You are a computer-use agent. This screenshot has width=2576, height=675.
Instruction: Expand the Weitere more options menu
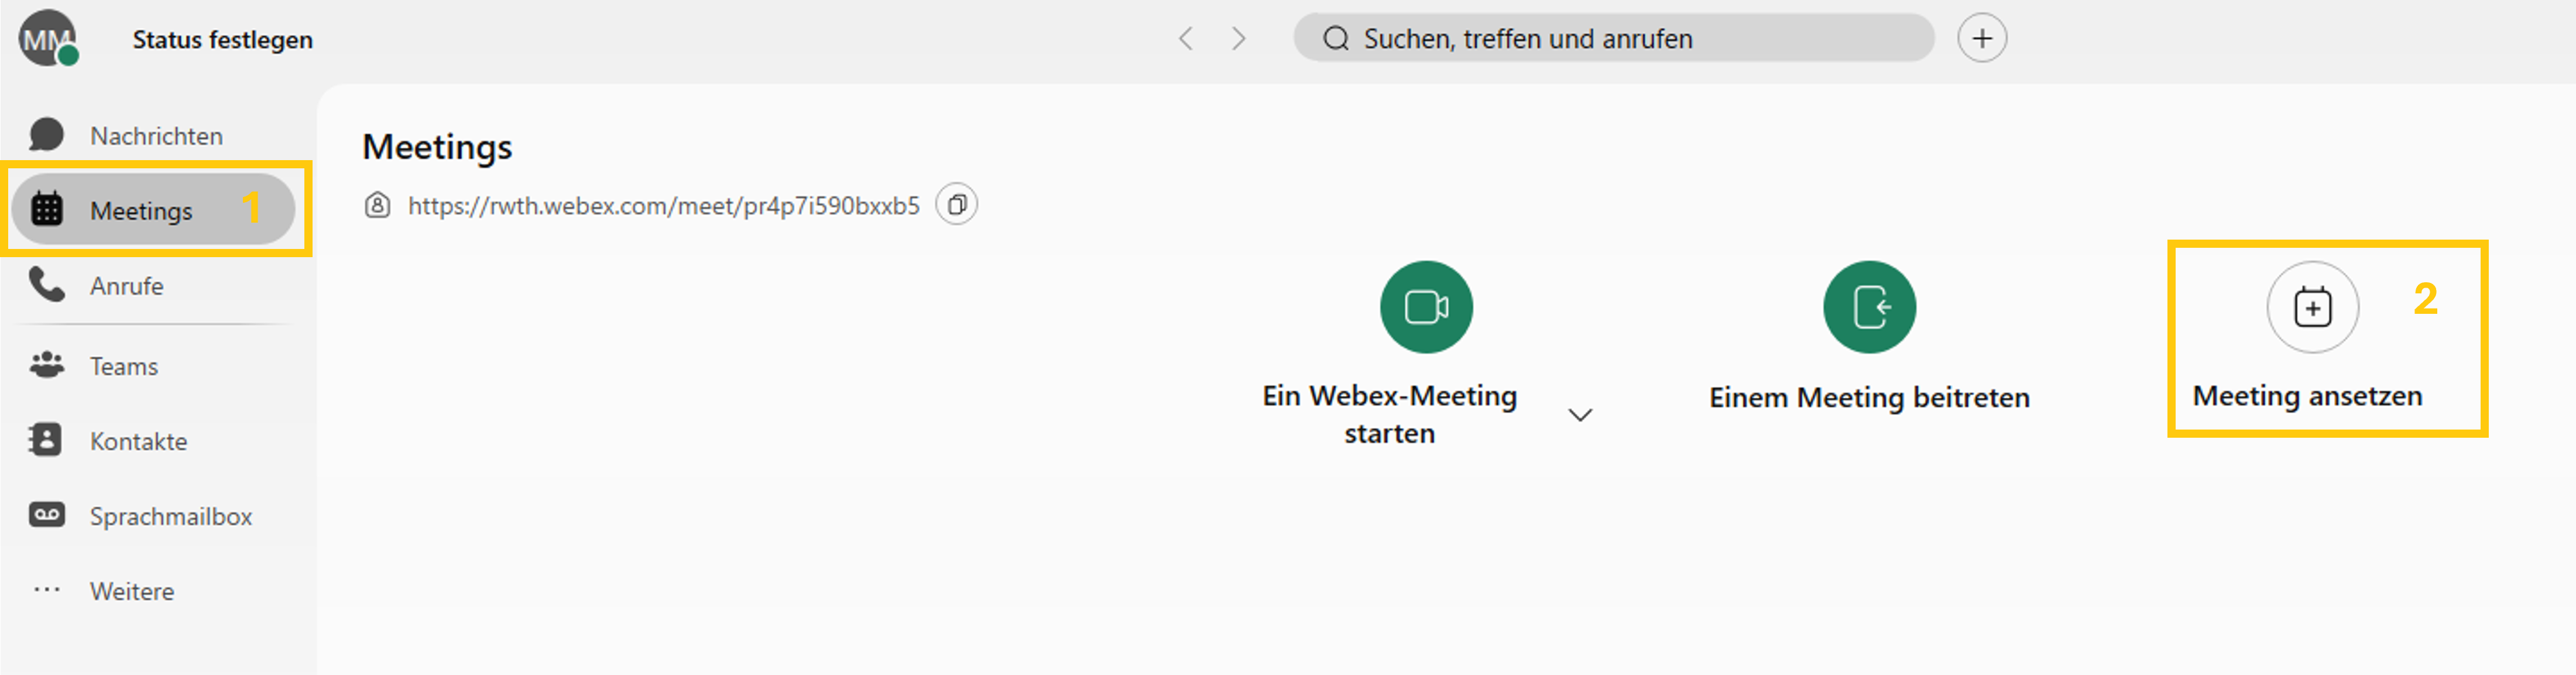pos(131,591)
